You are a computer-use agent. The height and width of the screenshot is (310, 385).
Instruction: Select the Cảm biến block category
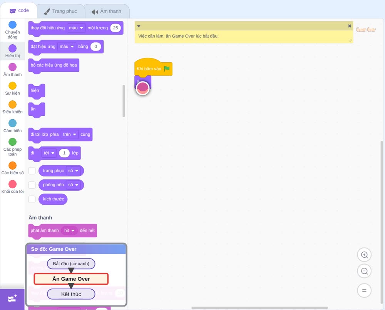pyautogui.click(x=12, y=126)
